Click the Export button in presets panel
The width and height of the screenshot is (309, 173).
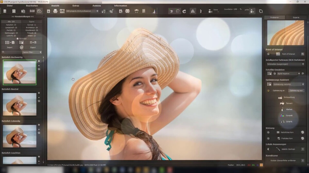point(33,47)
